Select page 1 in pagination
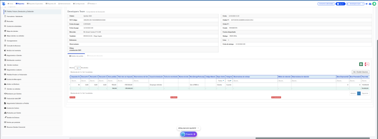Screen dimensions: 378x139 point(359,93)
